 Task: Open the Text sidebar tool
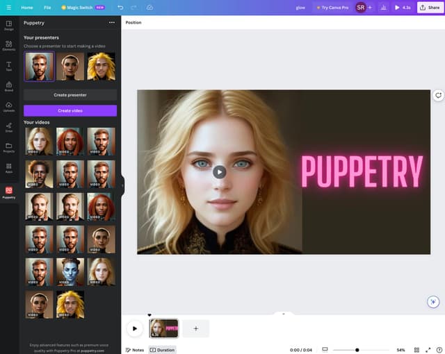[x=9, y=66]
